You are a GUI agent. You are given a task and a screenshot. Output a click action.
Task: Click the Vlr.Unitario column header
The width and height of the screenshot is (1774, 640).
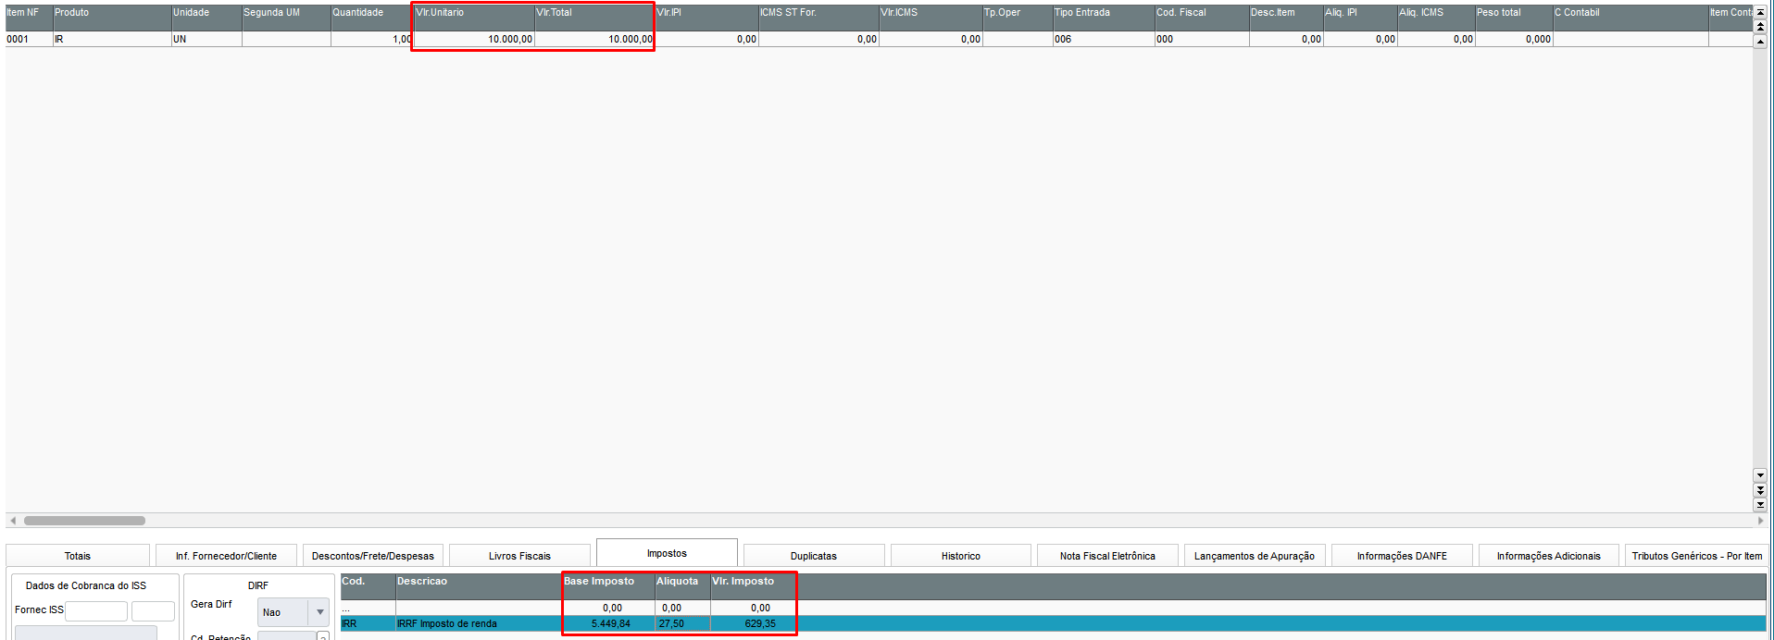click(x=474, y=18)
